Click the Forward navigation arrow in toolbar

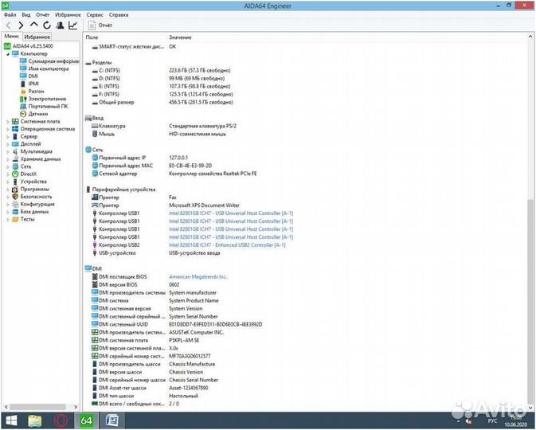click(x=21, y=25)
